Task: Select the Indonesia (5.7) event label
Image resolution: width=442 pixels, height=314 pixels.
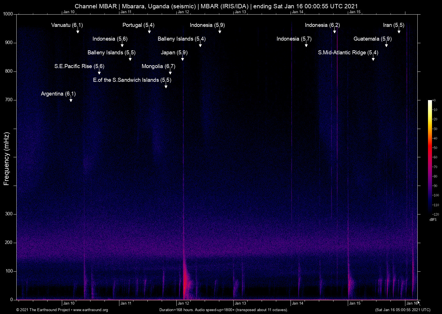Action: click(294, 39)
